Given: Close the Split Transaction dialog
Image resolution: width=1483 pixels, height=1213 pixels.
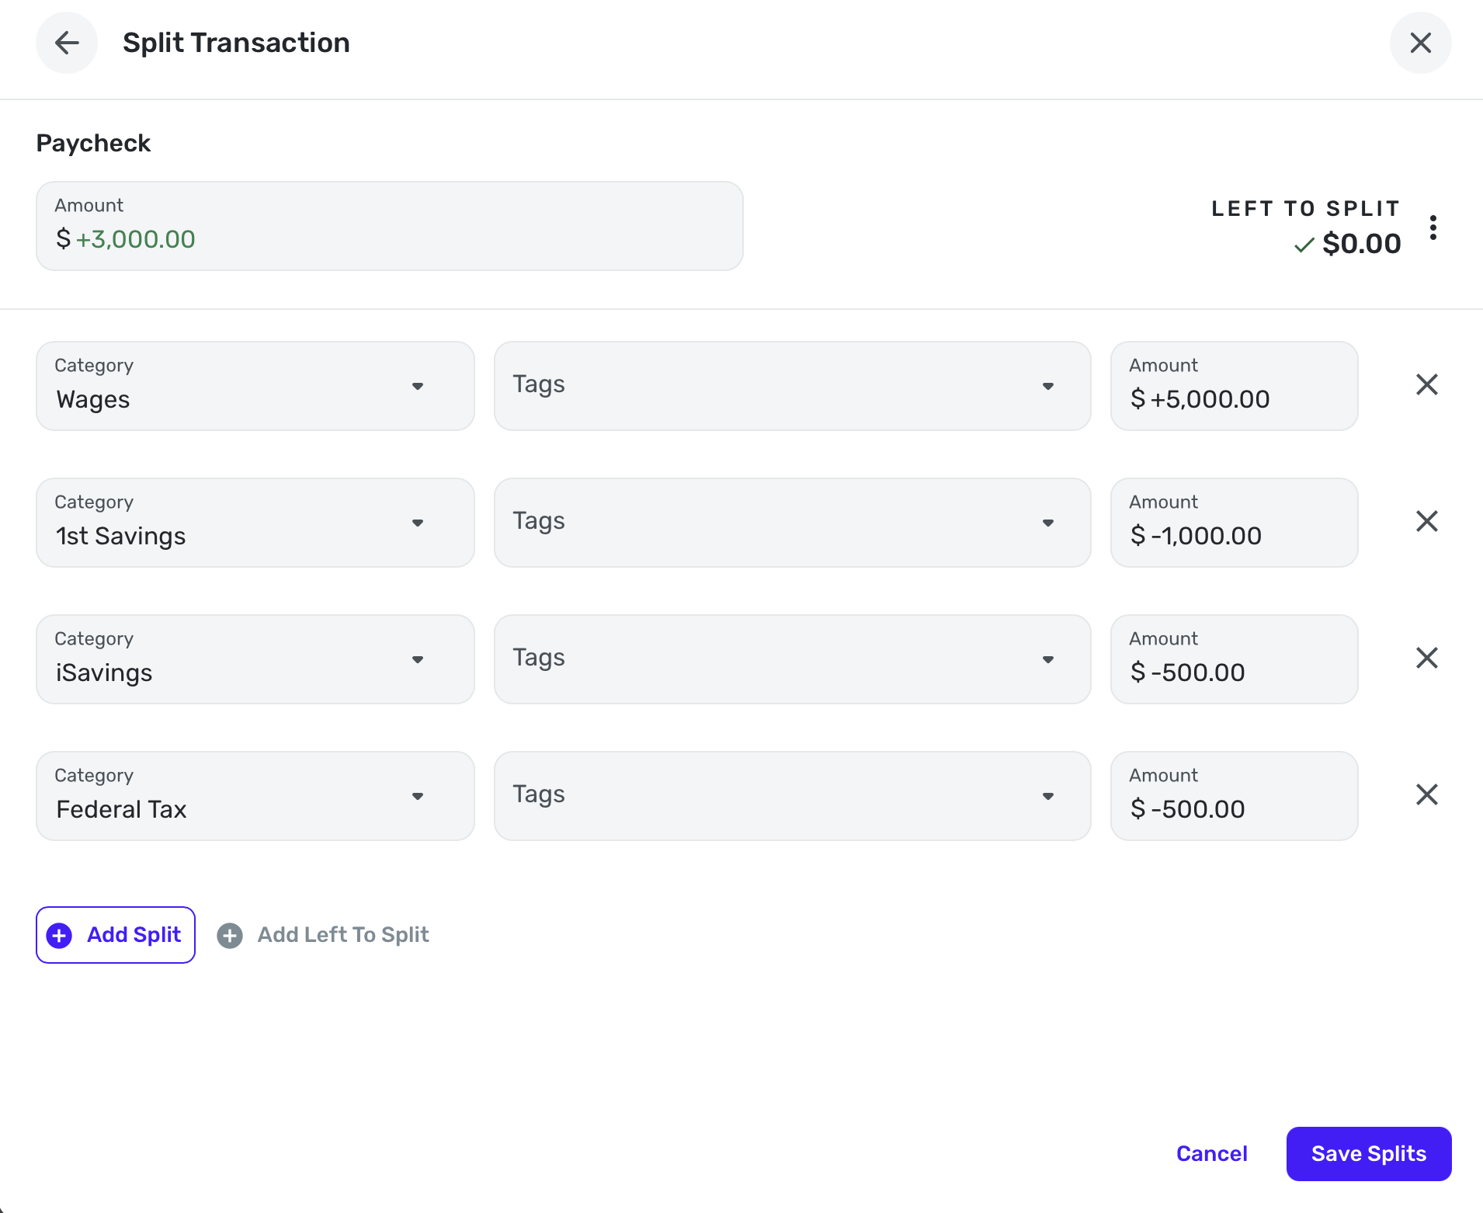Looking at the screenshot, I should 1420,43.
